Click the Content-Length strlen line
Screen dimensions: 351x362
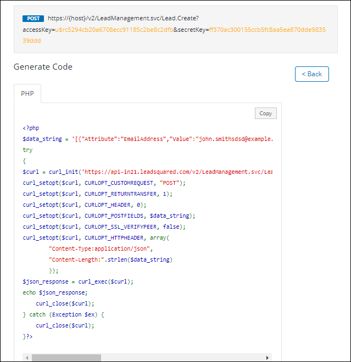click(110, 259)
